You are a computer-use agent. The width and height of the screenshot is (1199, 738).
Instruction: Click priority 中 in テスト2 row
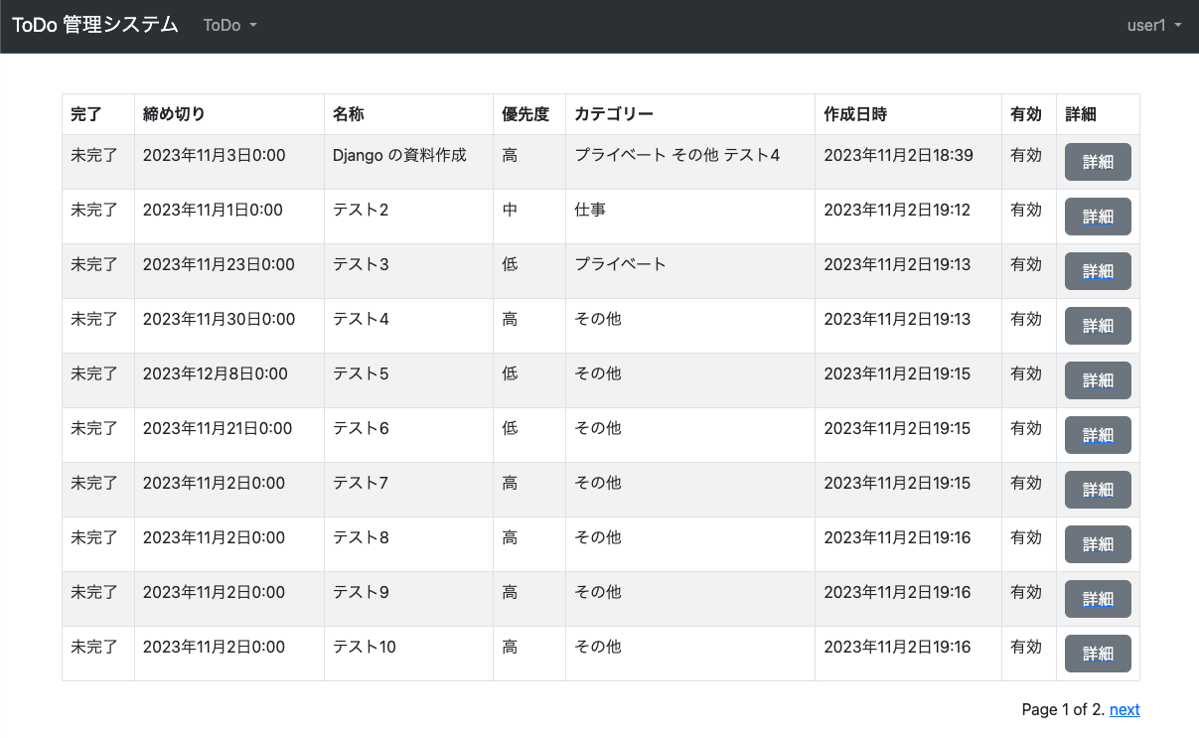[x=510, y=210]
